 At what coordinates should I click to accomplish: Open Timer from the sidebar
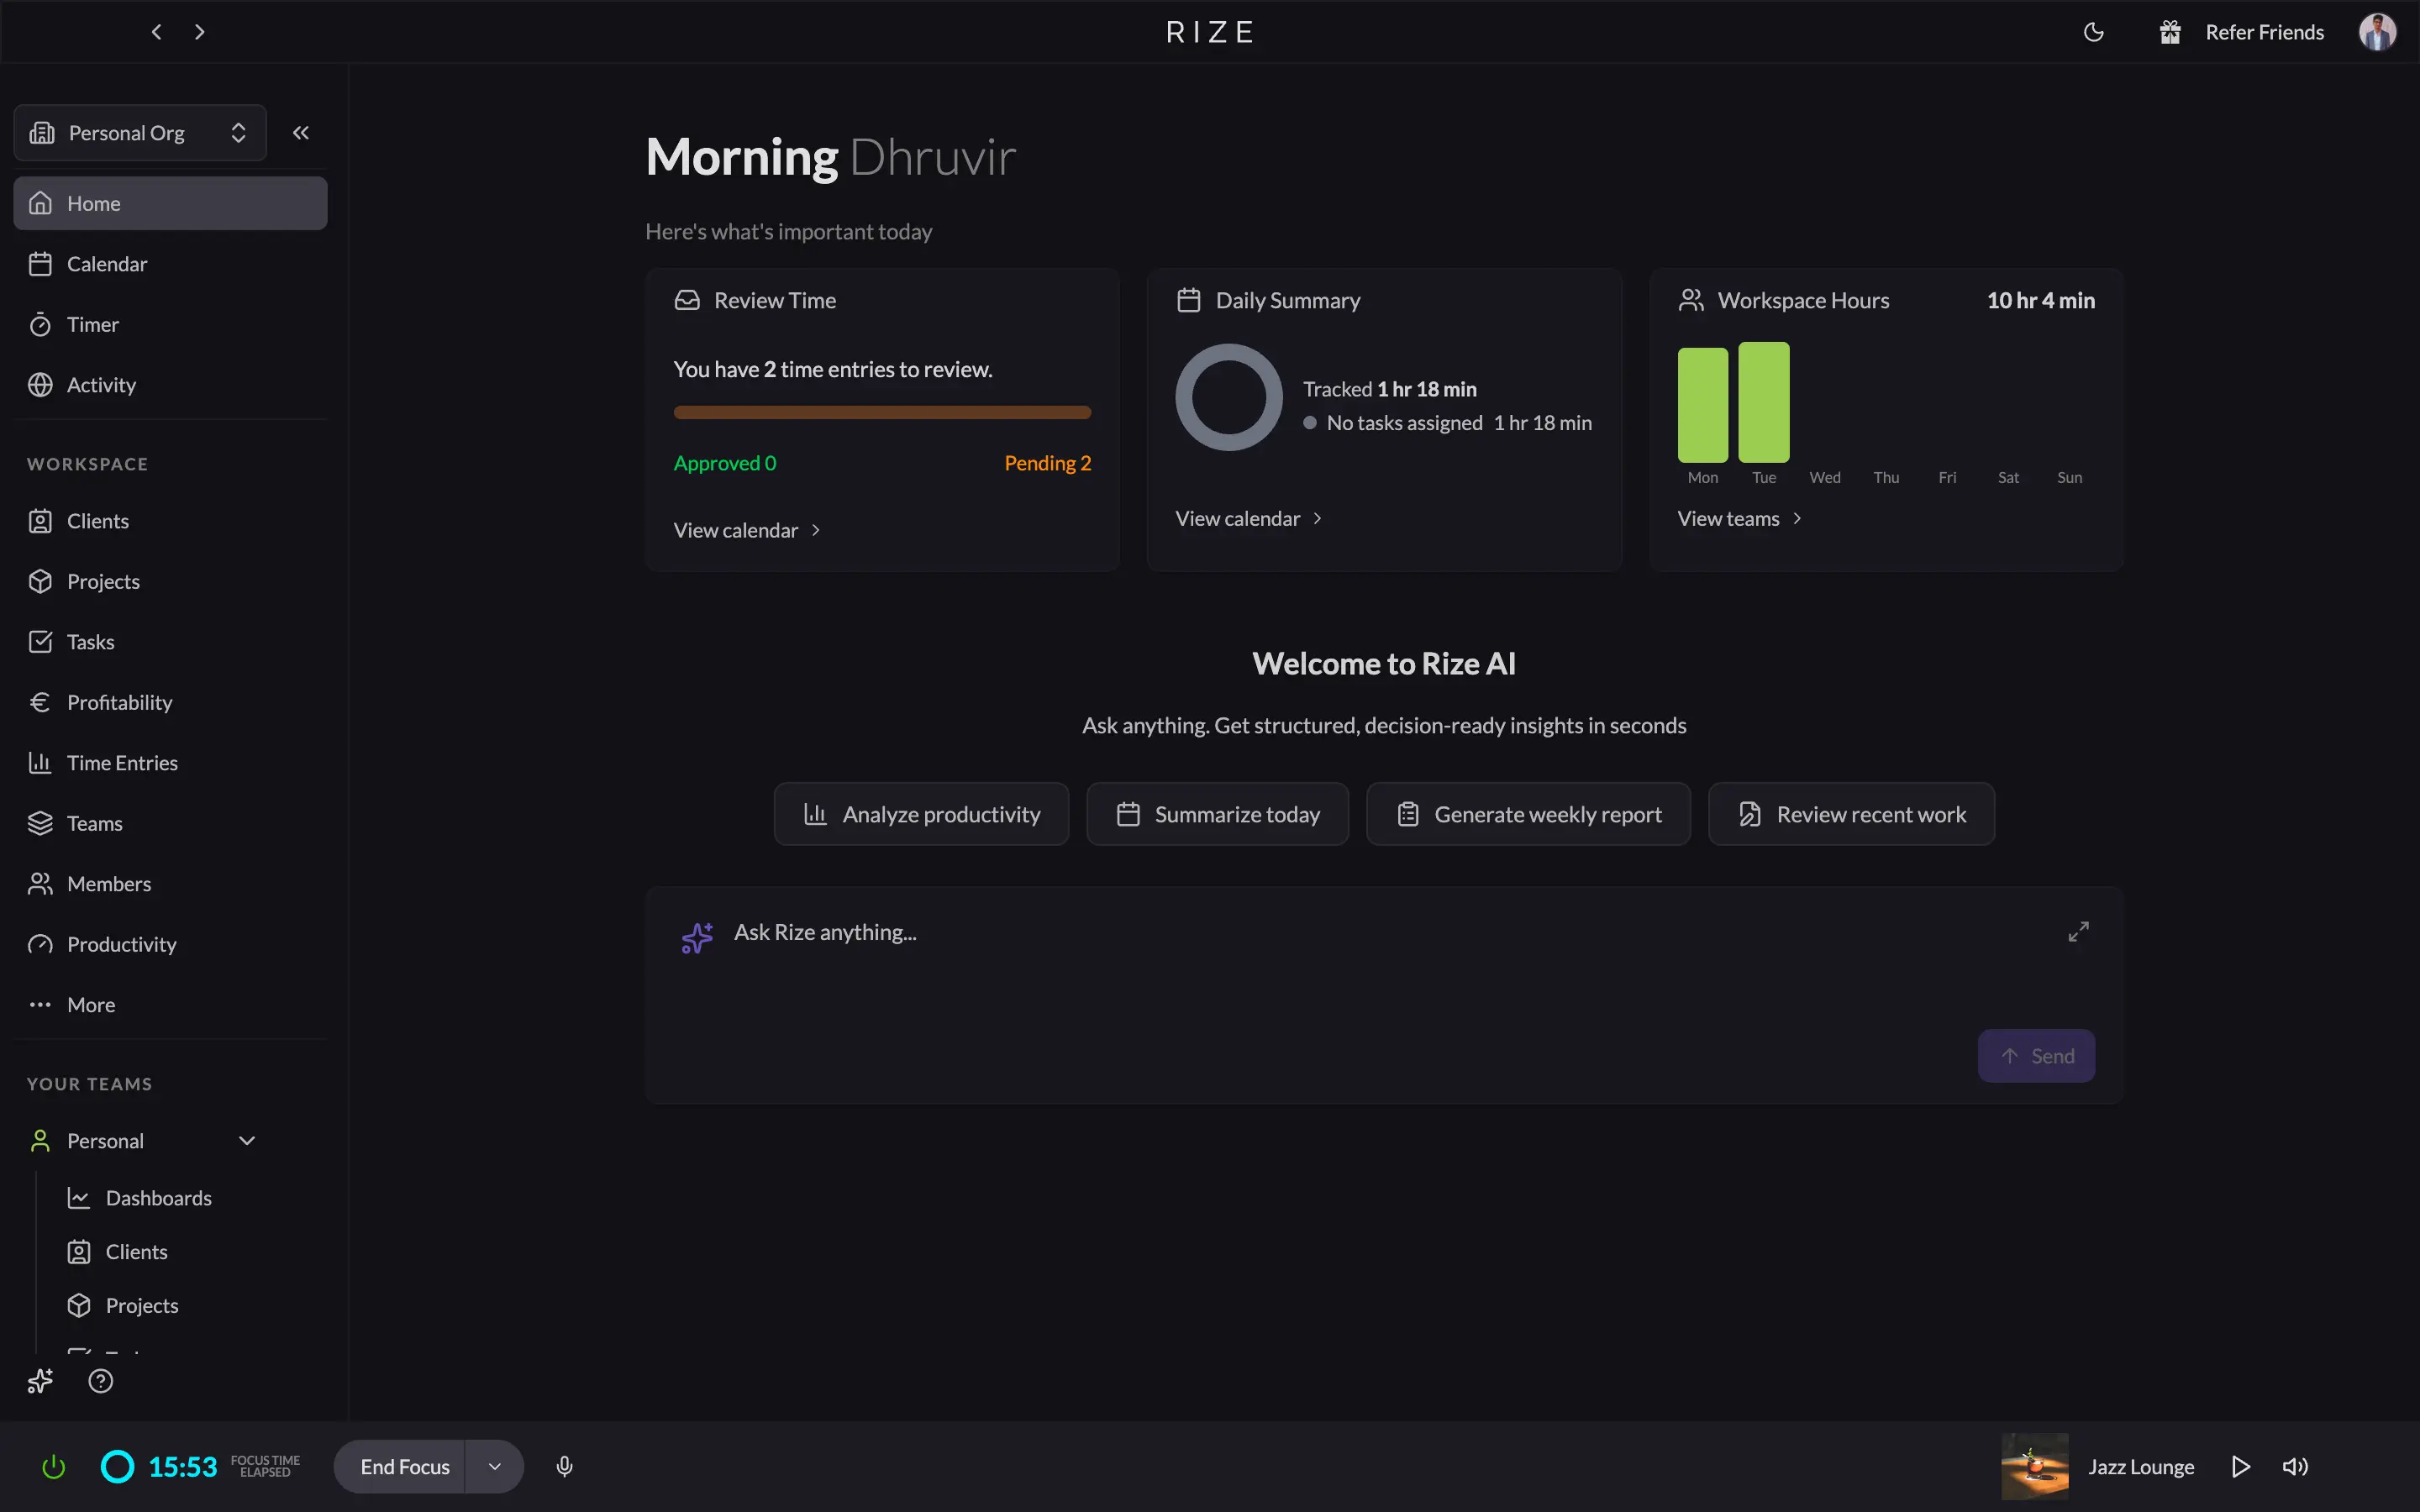[x=170, y=324]
